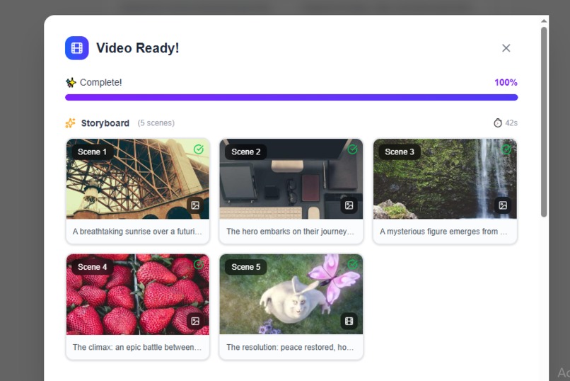
Task: Click the 'Video Ready!' title
Action: [137, 48]
